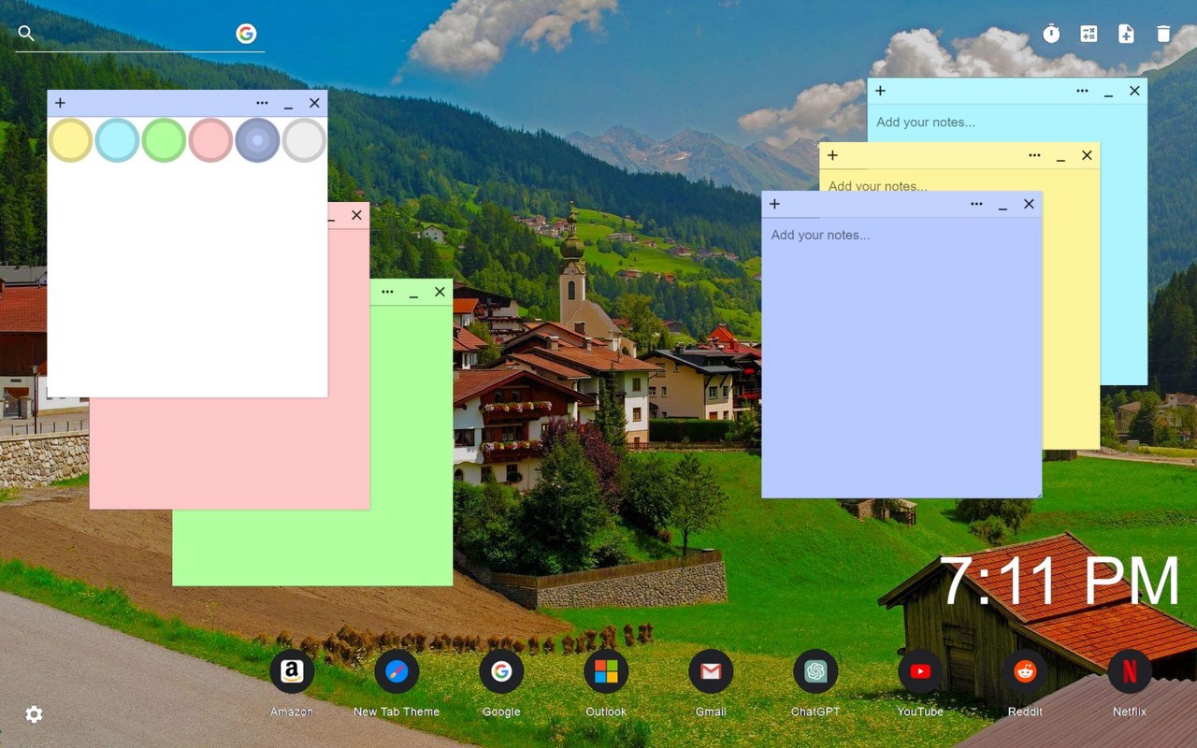Click text area of lavender note

901,357
